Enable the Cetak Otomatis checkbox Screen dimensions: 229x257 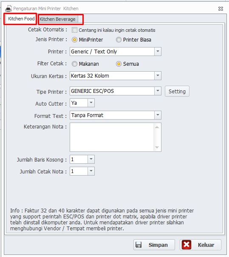(x=74, y=30)
